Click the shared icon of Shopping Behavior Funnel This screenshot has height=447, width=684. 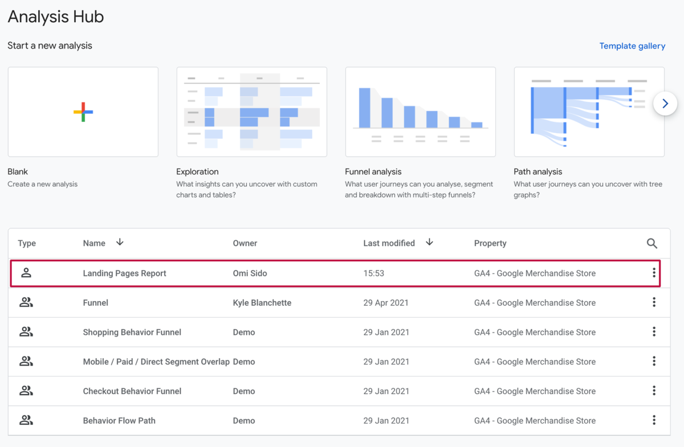(x=26, y=332)
